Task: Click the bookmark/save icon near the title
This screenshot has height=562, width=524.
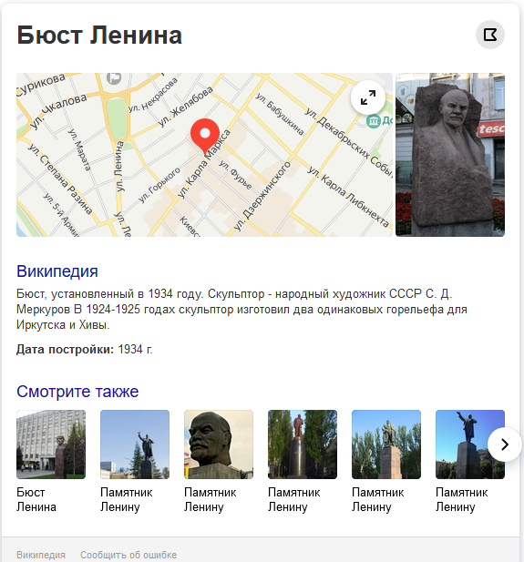Action: coord(490,35)
